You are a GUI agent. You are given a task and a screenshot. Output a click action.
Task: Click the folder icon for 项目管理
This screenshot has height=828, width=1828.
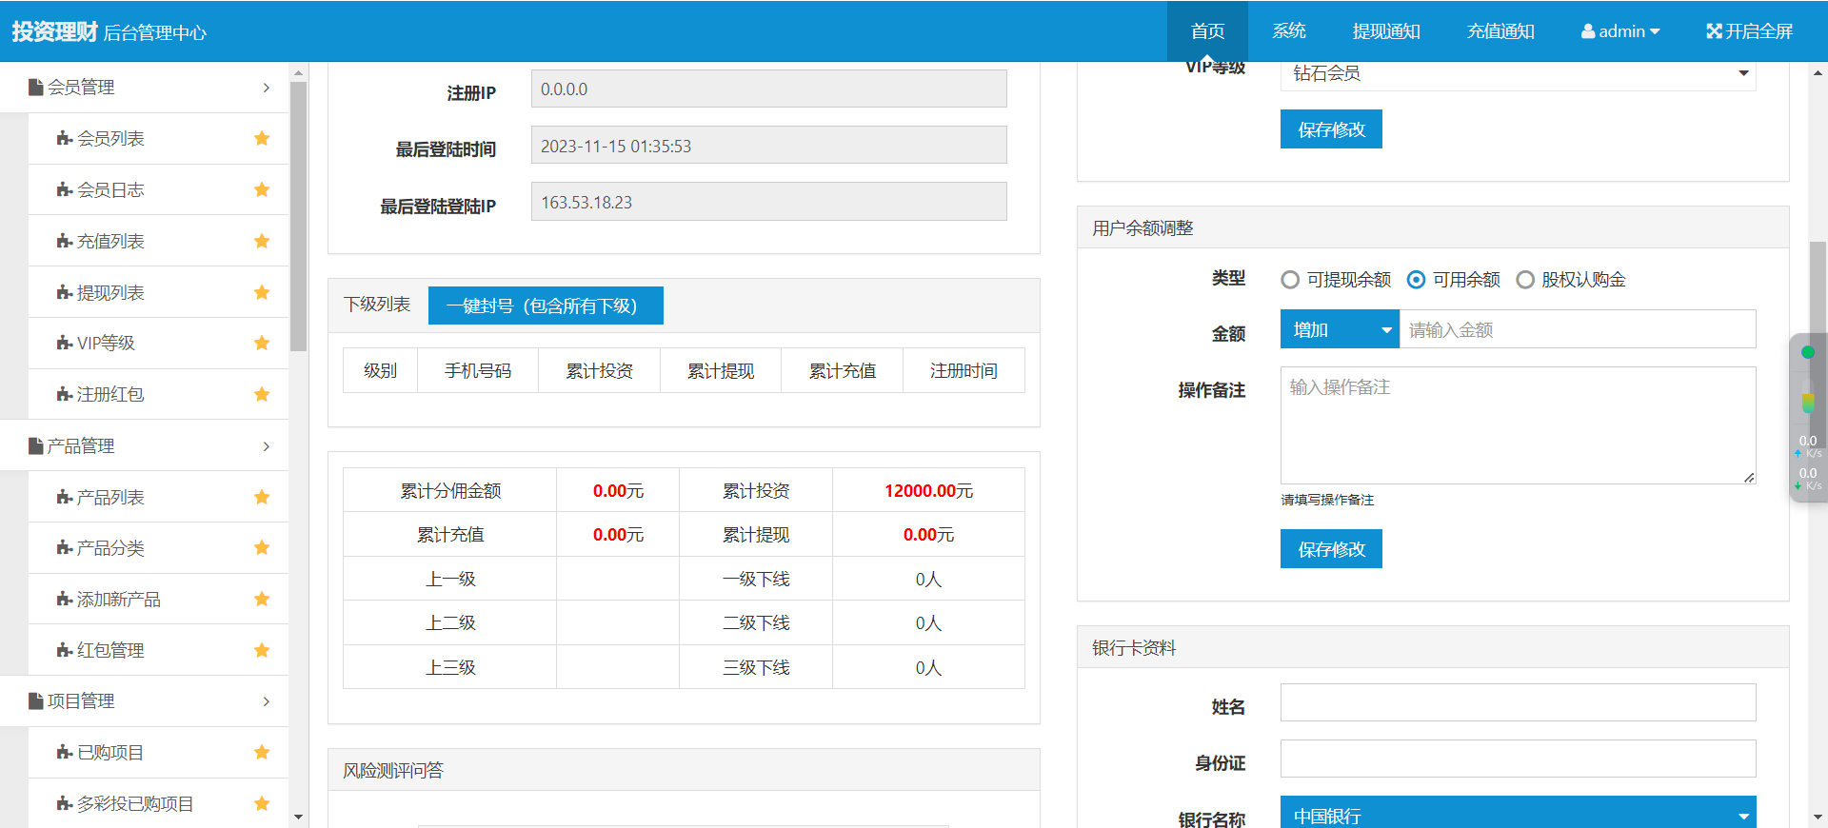[36, 701]
